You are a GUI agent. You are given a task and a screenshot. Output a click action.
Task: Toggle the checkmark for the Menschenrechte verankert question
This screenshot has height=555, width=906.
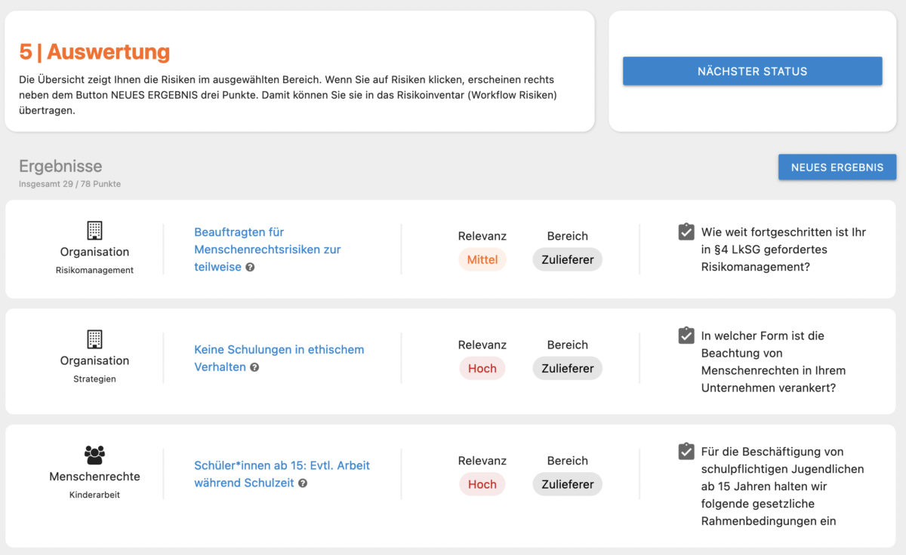[x=686, y=336]
